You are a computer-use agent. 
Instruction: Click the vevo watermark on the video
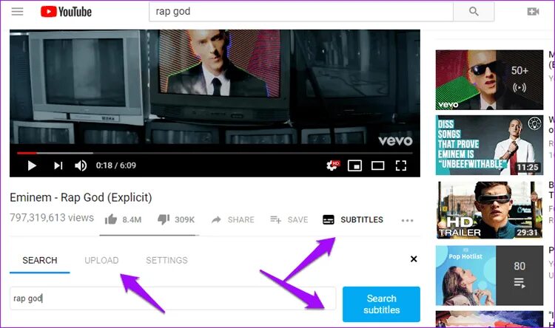(395, 140)
